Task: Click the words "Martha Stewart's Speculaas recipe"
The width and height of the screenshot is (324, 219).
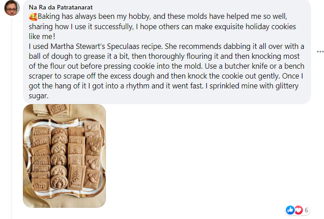Action: tap(89, 46)
